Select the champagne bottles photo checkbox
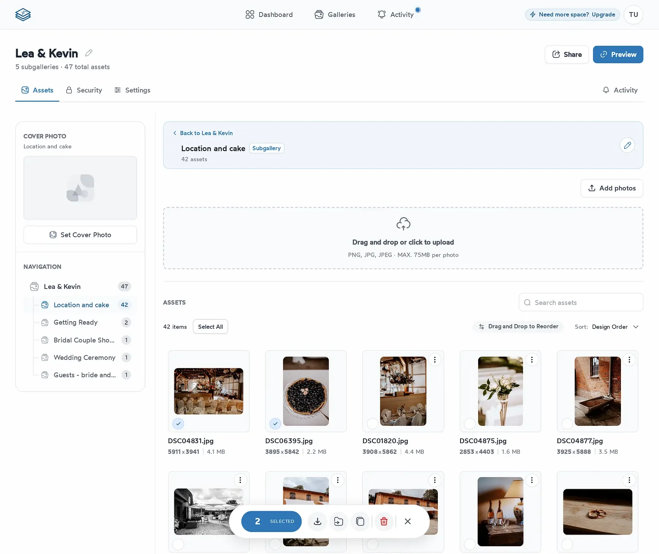Image resolution: width=659 pixels, height=554 pixels. 470,544
